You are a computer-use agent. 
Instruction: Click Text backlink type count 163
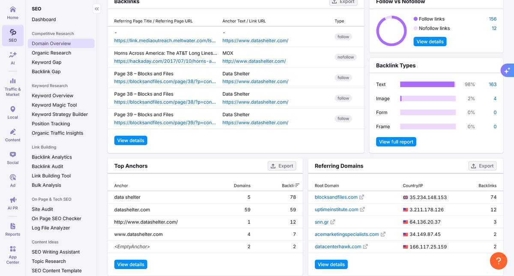[493, 85]
